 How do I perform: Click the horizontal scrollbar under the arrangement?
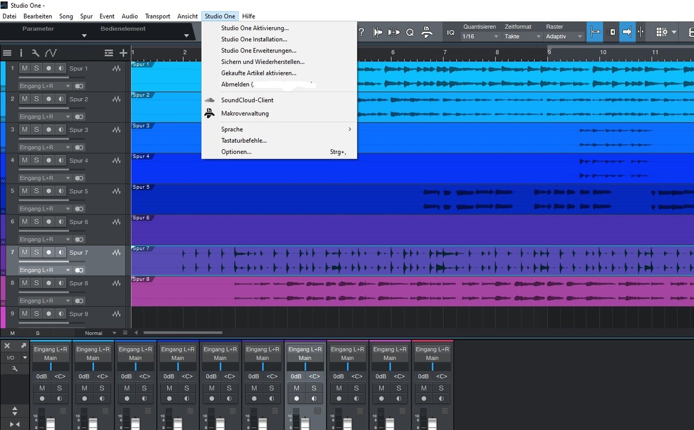pyautogui.click(x=183, y=333)
